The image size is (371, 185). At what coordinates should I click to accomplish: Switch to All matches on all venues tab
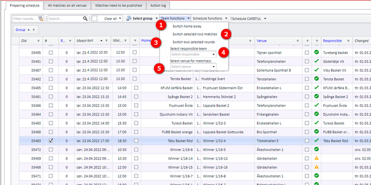click(x=67, y=6)
